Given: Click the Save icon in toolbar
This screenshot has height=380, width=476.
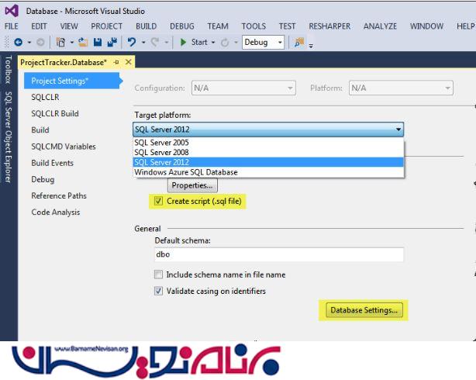Looking at the screenshot, I should pos(98,42).
